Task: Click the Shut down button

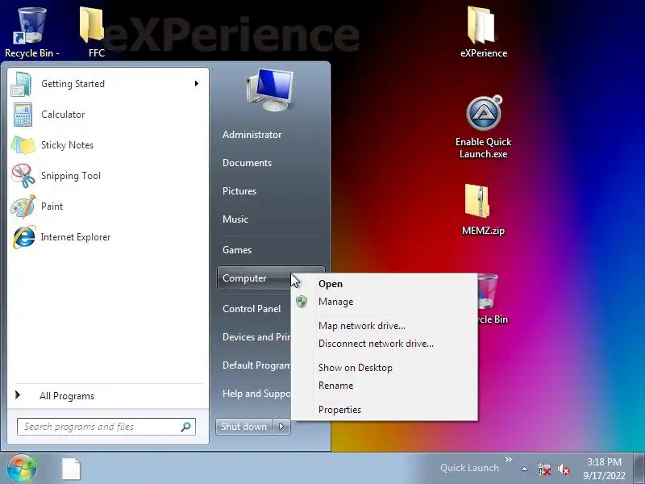Action: [244, 427]
